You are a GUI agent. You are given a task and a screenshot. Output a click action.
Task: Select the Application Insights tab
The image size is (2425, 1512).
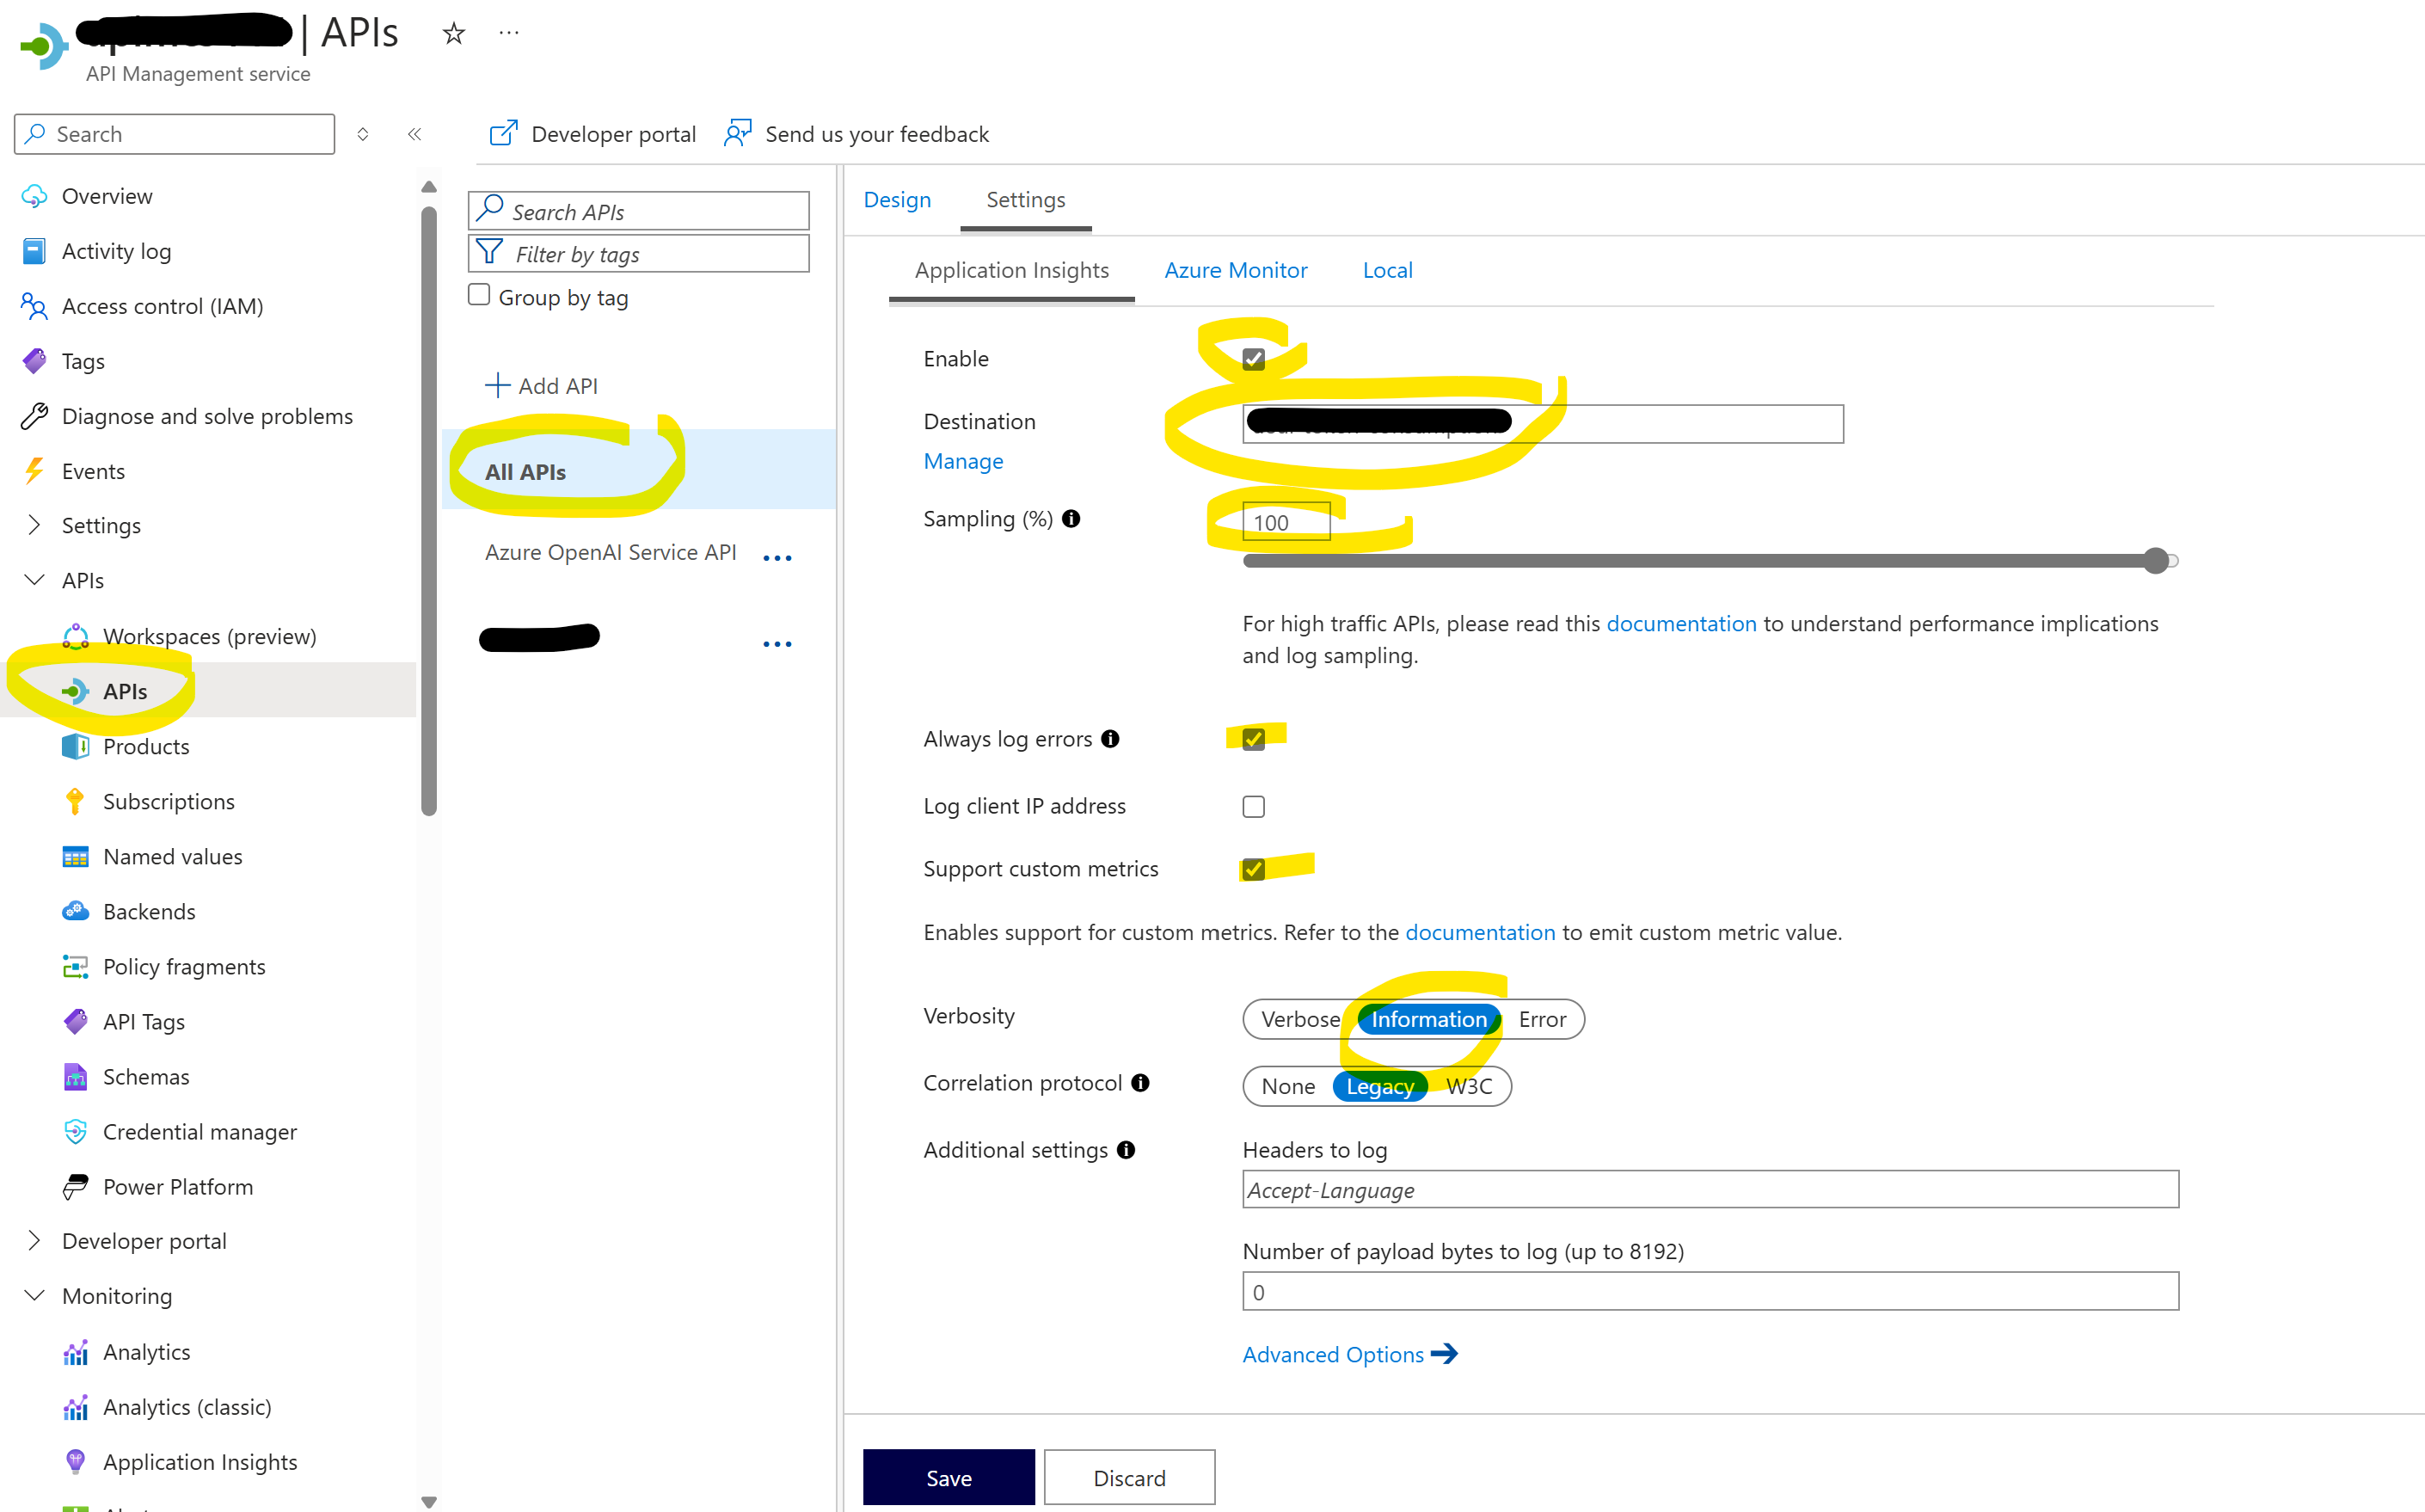pyautogui.click(x=1011, y=270)
